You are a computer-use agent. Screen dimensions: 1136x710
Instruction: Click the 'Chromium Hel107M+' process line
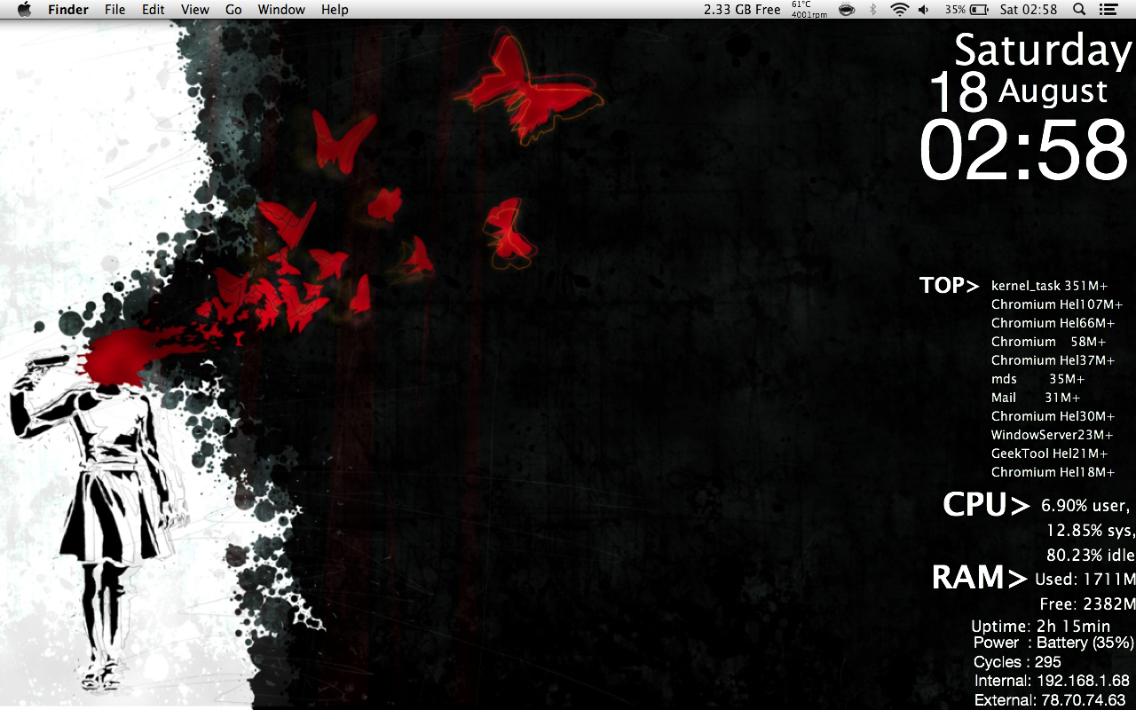(1057, 304)
